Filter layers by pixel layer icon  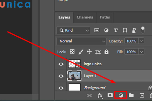pos(97,30)
